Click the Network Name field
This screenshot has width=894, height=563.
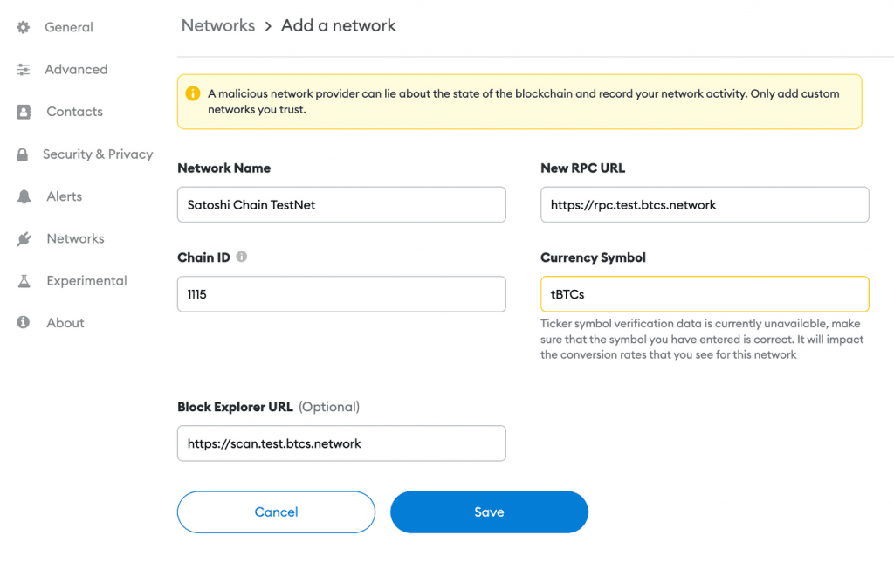(340, 204)
